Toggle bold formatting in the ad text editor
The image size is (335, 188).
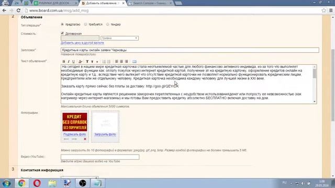click(64, 62)
